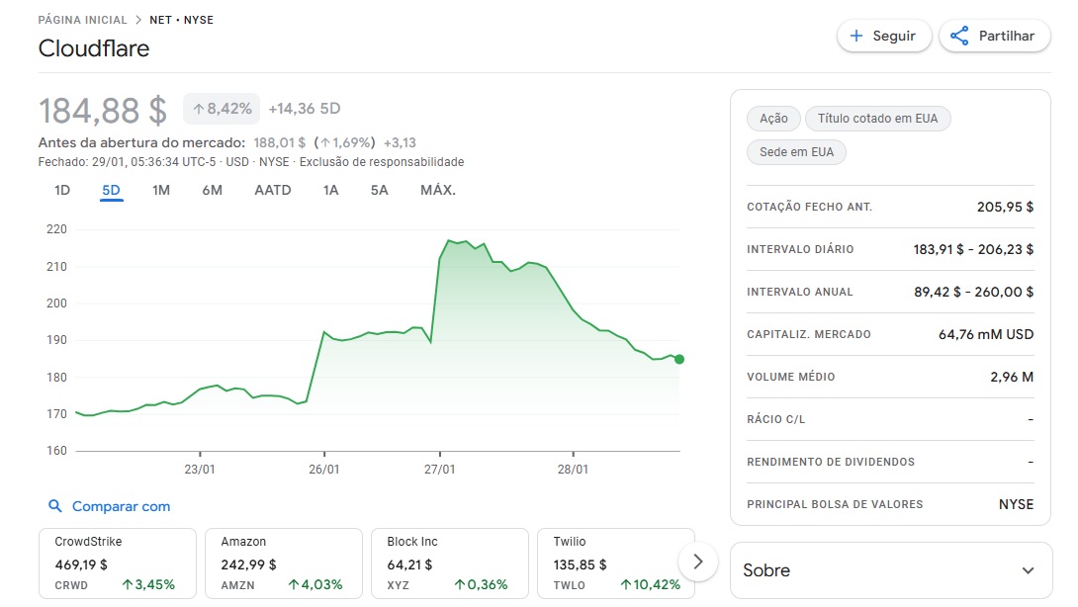Open the CrowdStrike comparison card
The width and height of the screenshot is (1078, 607).
pyautogui.click(x=117, y=564)
